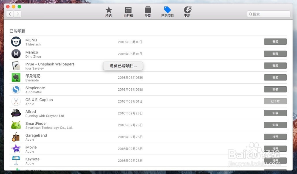The height and width of the screenshot is (174, 297).
Task: Click the date 2016年03月16日
Action: (x=130, y=42)
